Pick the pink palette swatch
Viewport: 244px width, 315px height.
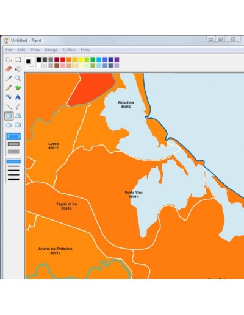click(63, 65)
